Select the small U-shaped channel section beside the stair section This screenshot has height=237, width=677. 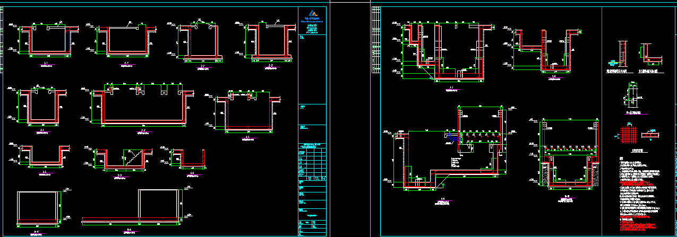point(190,158)
